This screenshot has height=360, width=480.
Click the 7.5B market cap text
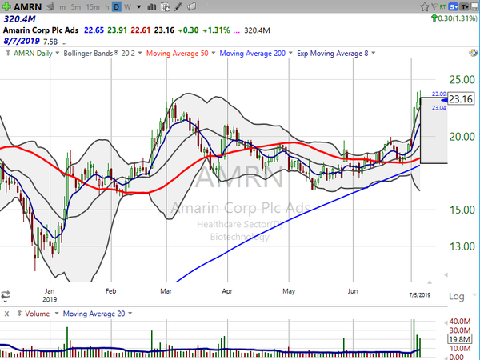tap(50, 42)
